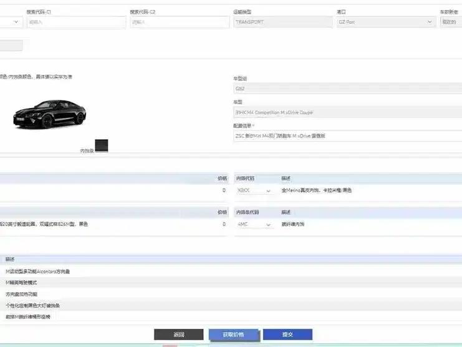Screen dimensions: 462x347
Task: Click the TRANSPORT 运输类型 field
Action: (283, 22)
